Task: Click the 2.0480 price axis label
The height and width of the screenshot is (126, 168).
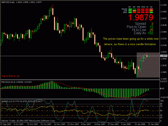Action: [x=164, y=32]
